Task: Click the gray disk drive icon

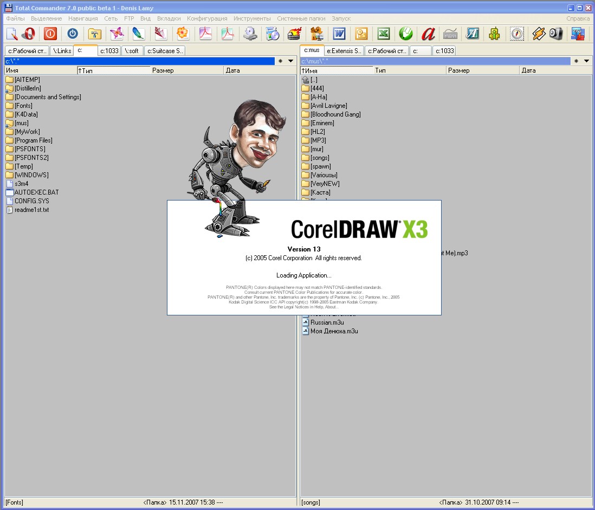Action: (x=250, y=34)
